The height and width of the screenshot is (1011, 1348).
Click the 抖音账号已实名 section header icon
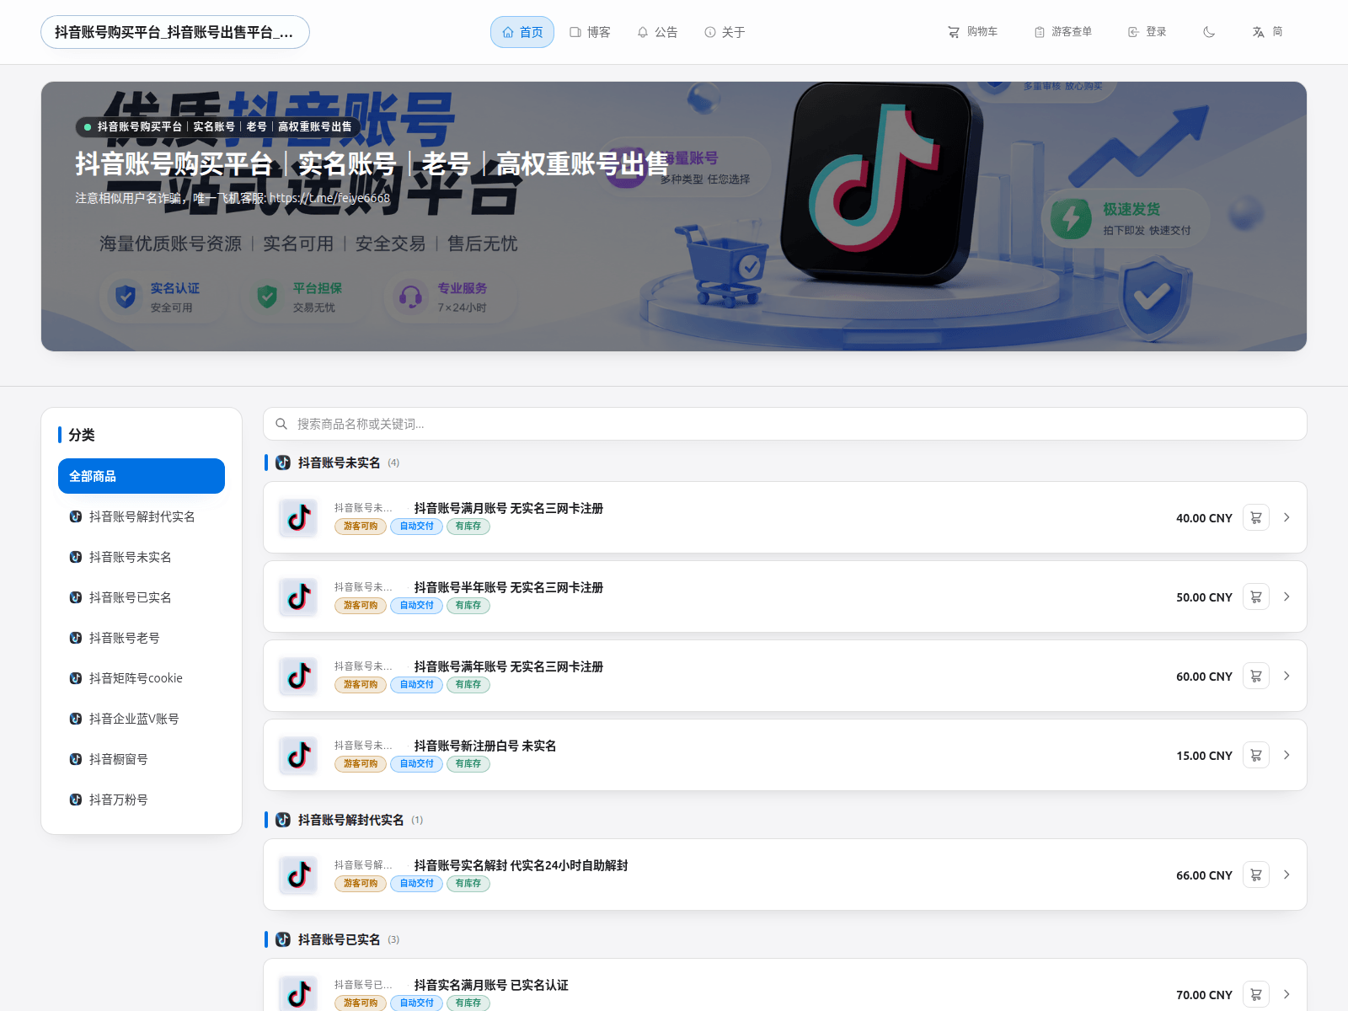283,939
